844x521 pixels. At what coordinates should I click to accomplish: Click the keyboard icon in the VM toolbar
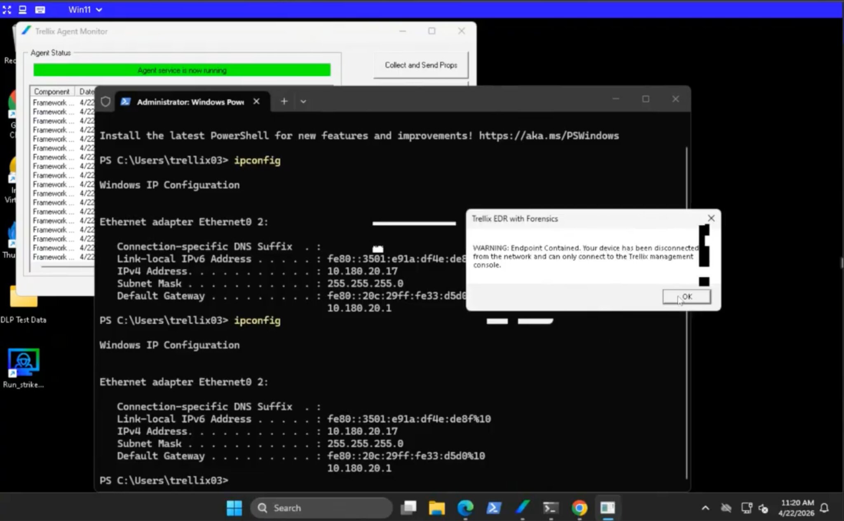40,9
